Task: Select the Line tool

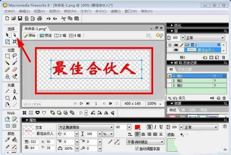Action: click(x=7, y=92)
